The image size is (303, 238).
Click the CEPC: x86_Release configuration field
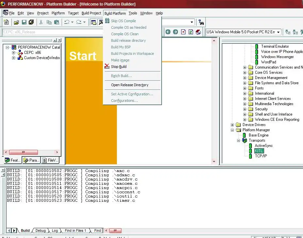point(53,32)
